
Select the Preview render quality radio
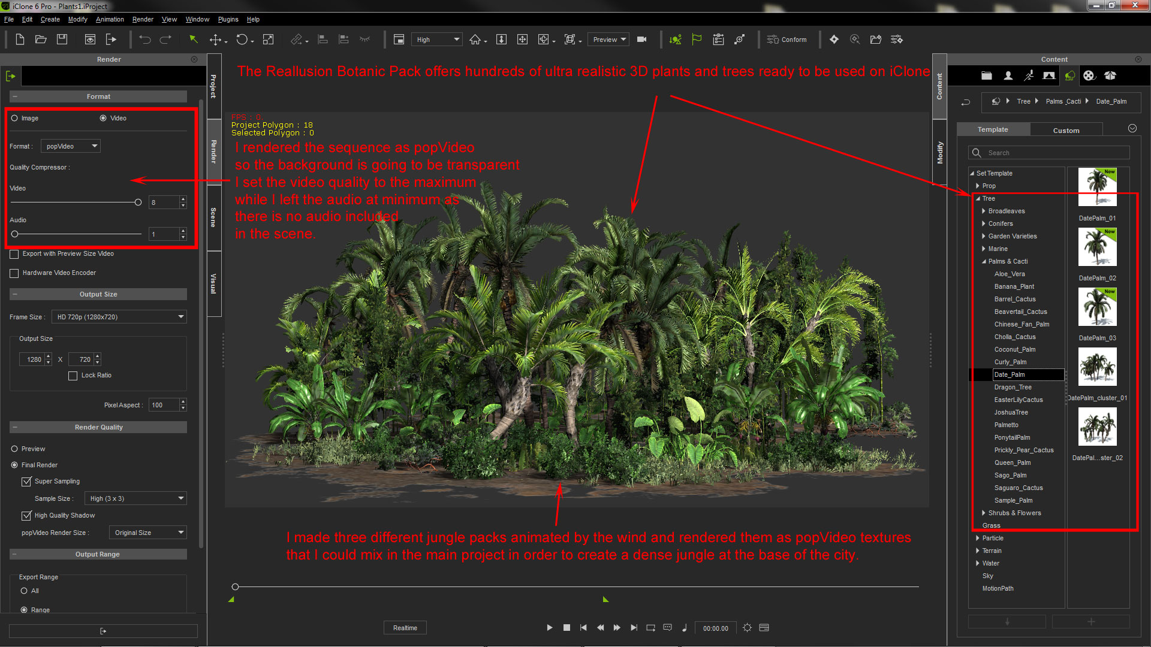(x=14, y=449)
